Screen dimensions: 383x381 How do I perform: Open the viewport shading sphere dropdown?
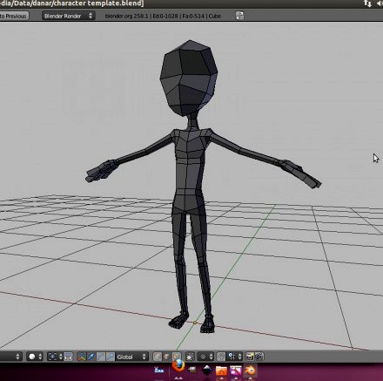(35, 357)
